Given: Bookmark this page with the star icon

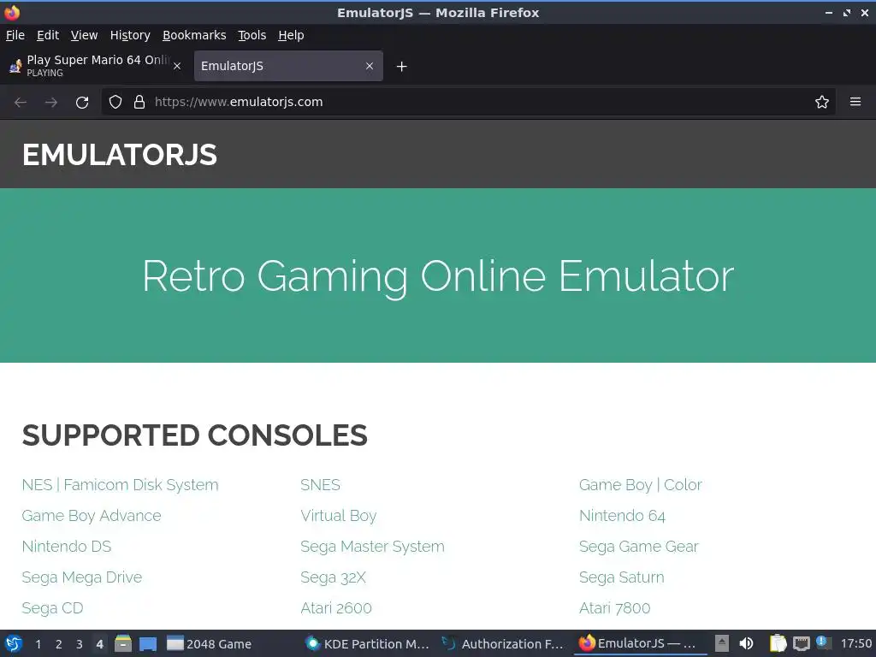Looking at the screenshot, I should point(822,102).
